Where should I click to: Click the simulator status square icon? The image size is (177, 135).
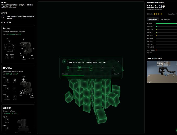[x=64, y=62]
